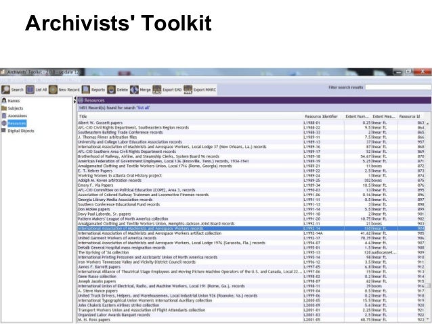Select University and College Labor Education Association records

[251, 142]
